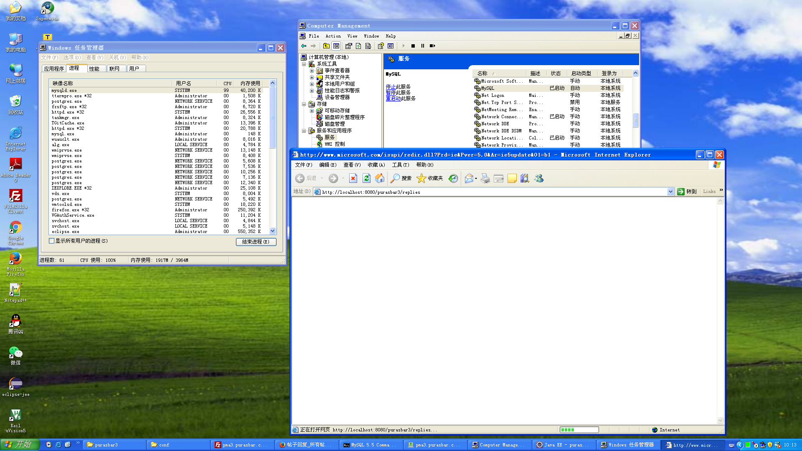Click the 重启动 service link
This screenshot has height=451, width=802.
coord(393,99)
